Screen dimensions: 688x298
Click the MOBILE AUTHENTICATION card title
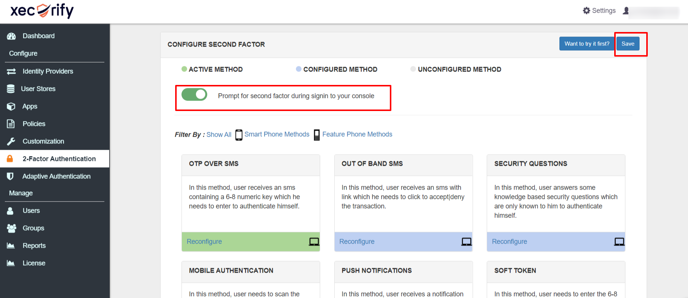[231, 270]
